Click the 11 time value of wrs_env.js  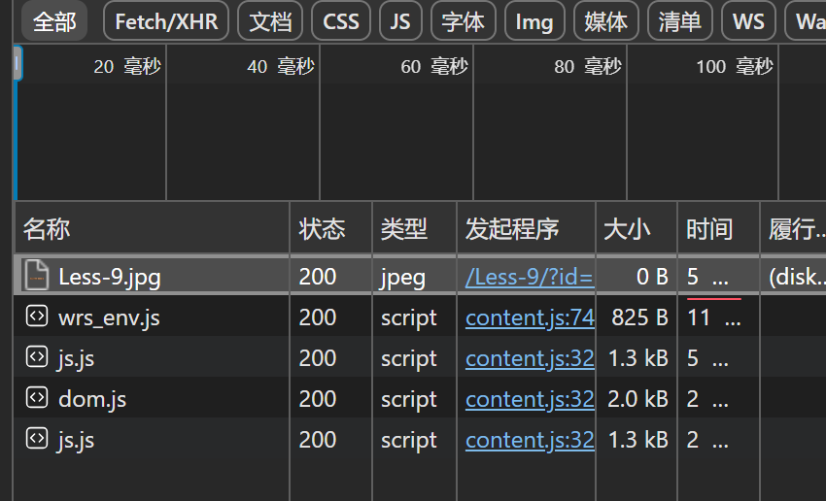click(x=699, y=317)
